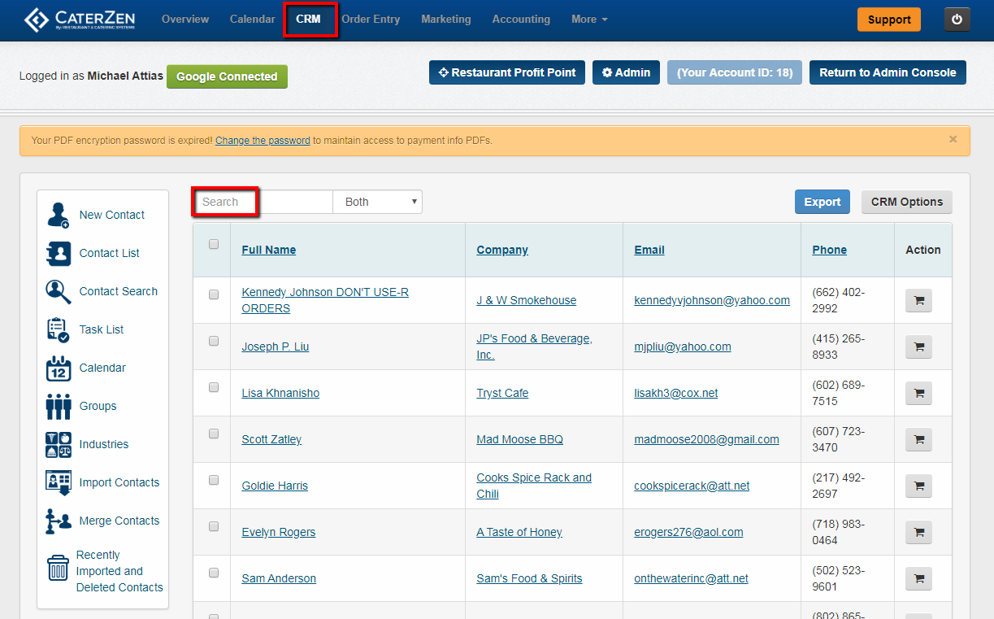The width and height of the screenshot is (994, 619).
Task: Follow the Change the password link
Action: pos(263,140)
